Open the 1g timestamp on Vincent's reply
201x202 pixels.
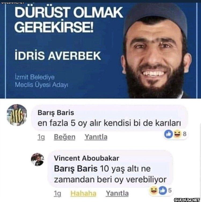click(57, 193)
